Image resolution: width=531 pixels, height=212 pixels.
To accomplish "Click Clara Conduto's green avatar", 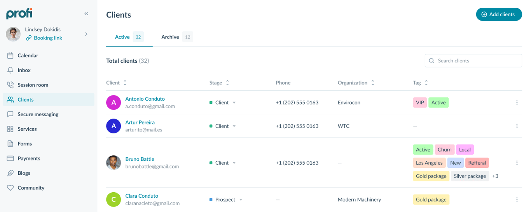I will pyautogui.click(x=114, y=200).
